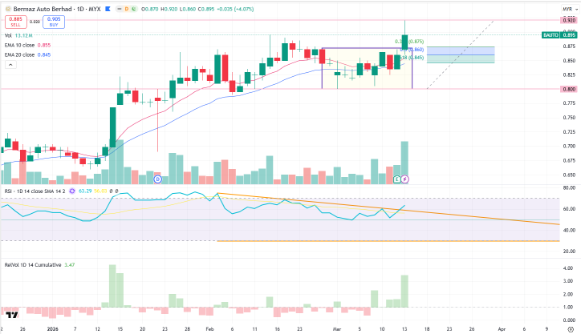The height and width of the screenshot is (334, 581).
Task: Select the grey dashed diagonal trend line
Action: click(x=460, y=54)
